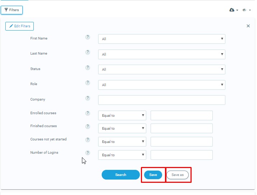Click the Edit Filters button

pos(20,26)
